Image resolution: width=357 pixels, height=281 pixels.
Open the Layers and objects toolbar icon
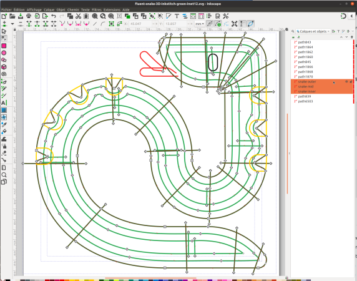pos(185,16)
